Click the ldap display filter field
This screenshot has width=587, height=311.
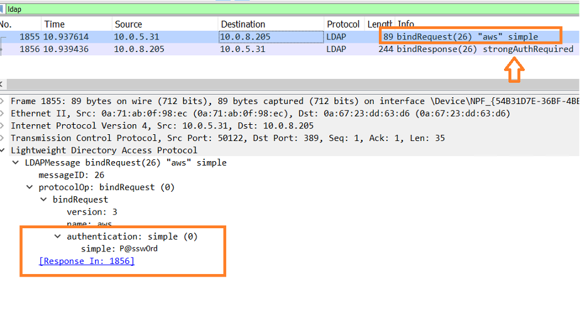pos(292,9)
